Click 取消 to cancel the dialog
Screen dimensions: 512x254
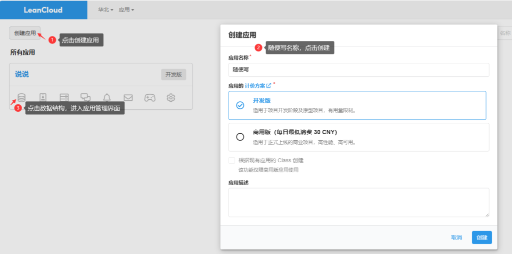pyautogui.click(x=456, y=238)
